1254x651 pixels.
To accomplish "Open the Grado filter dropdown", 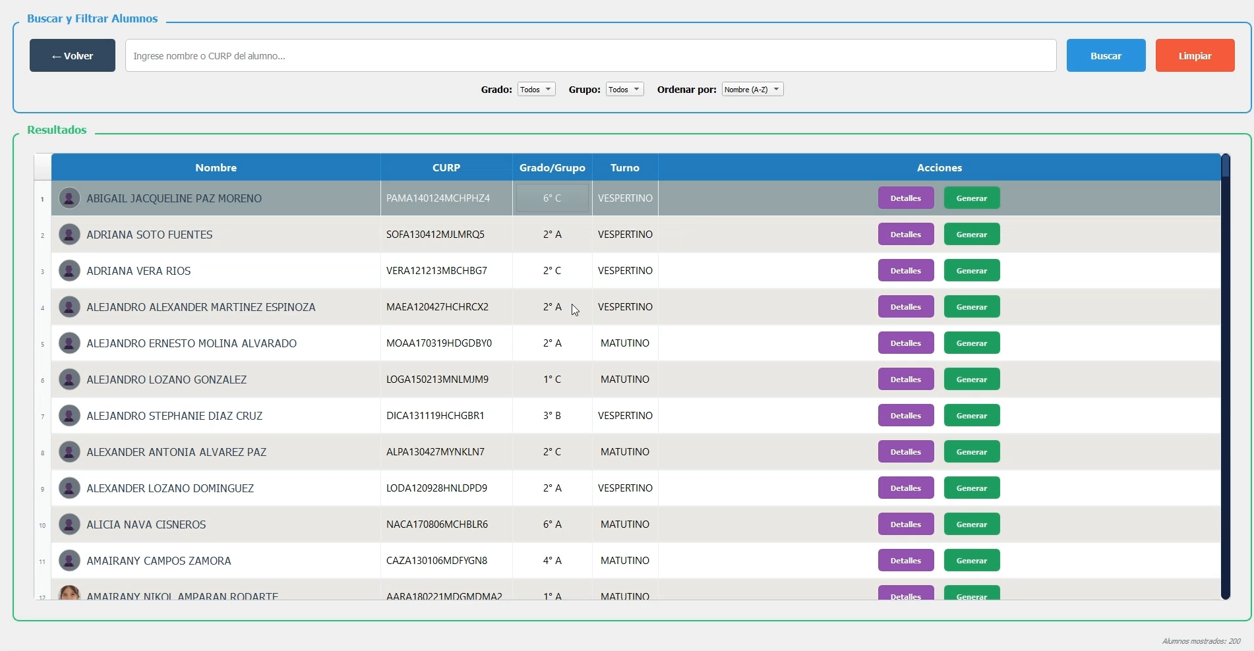I will 536,90.
